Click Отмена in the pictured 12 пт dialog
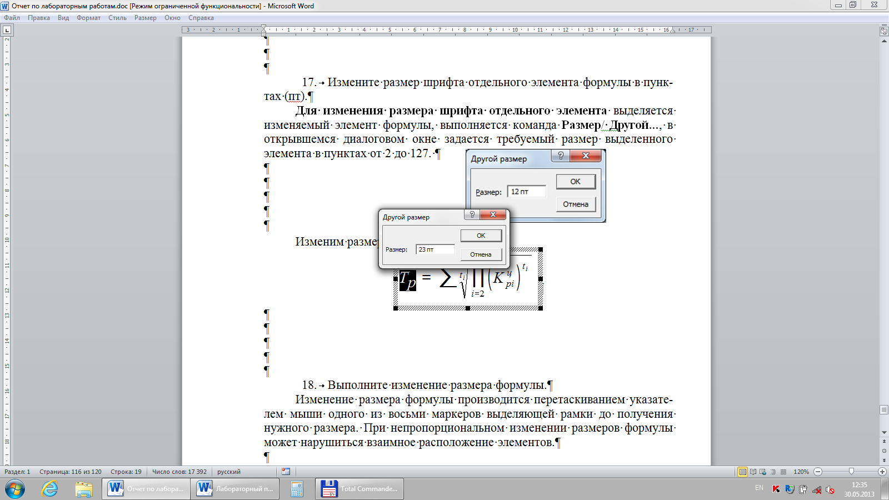Image resolution: width=889 pixels, height=500 pixels. [x=576, y=204]
